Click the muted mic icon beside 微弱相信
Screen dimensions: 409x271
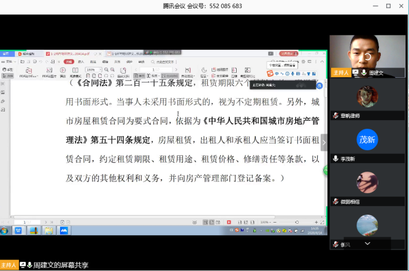335,201
